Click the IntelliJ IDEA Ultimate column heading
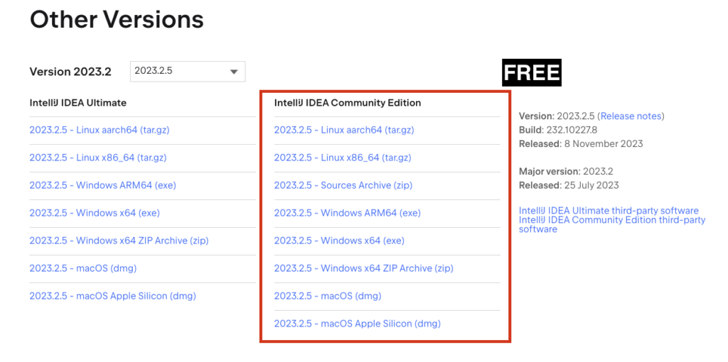 click(x=78, y=103)
